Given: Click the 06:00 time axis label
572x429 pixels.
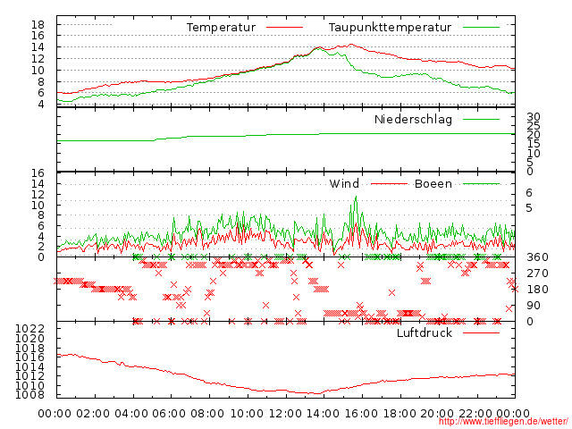Looking at the screenshot, I should 169,414.
